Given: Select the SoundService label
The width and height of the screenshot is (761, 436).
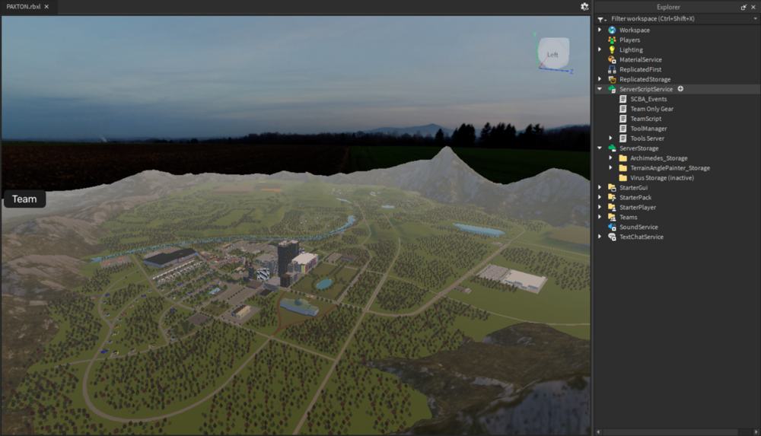Looking at the screenshot, I should tap(638, 228).
